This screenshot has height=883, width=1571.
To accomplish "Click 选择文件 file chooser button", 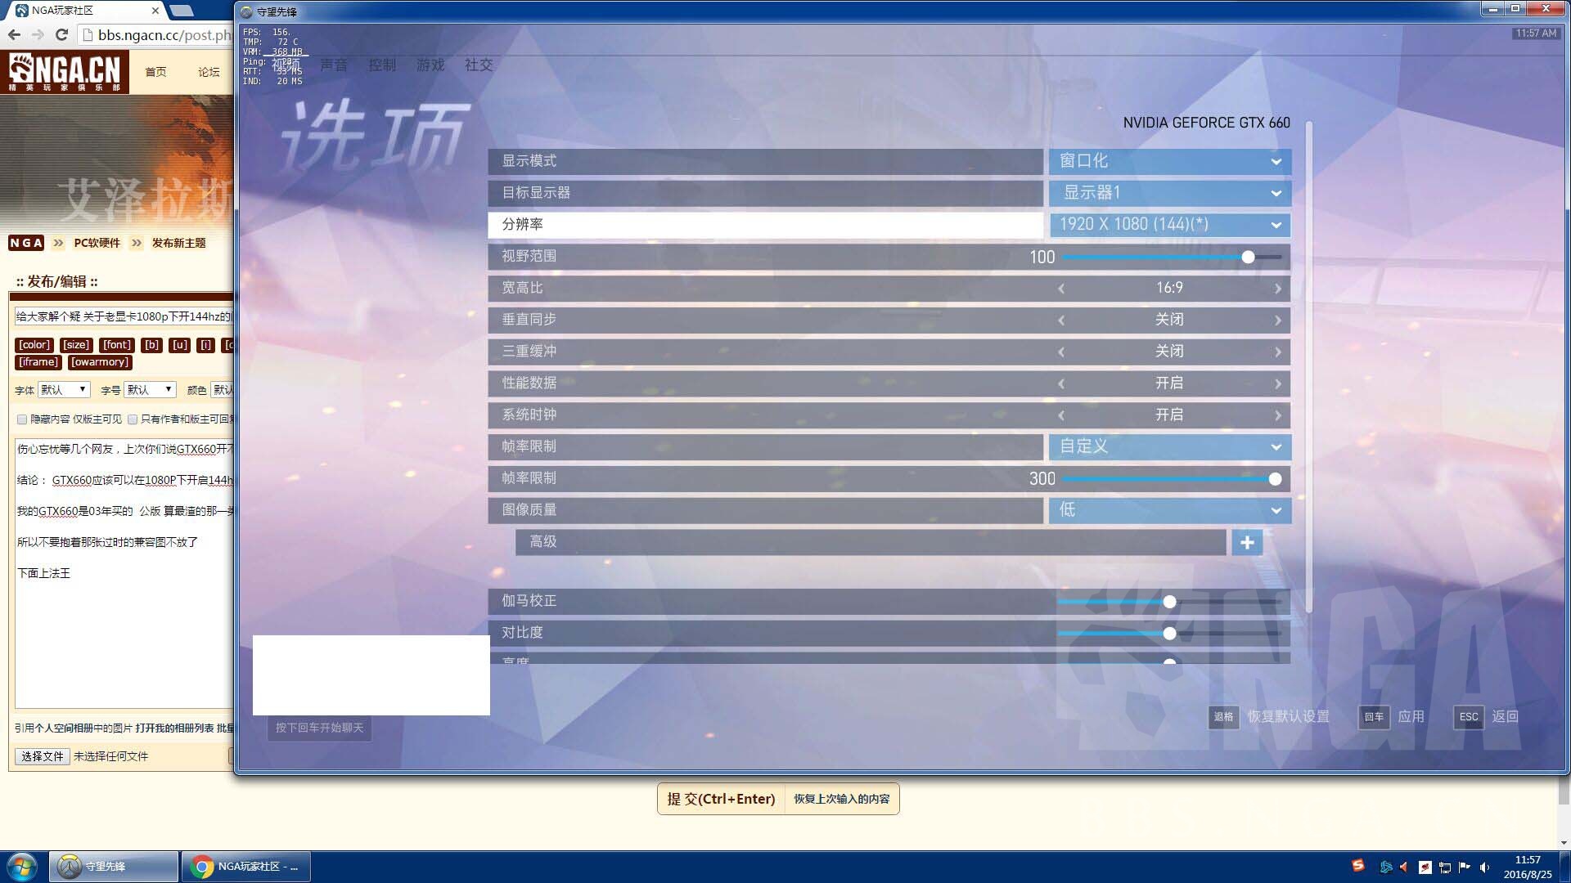I will pyautogui.click(x=42, y=756).
